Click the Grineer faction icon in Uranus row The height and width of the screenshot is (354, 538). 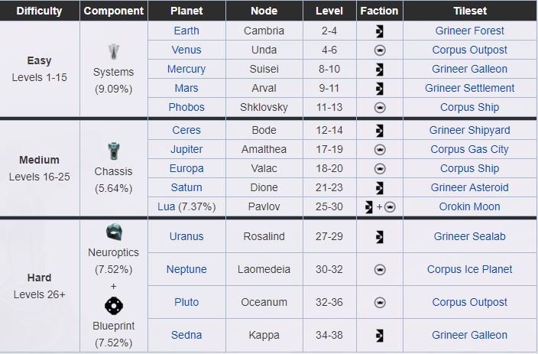(380, 236)
